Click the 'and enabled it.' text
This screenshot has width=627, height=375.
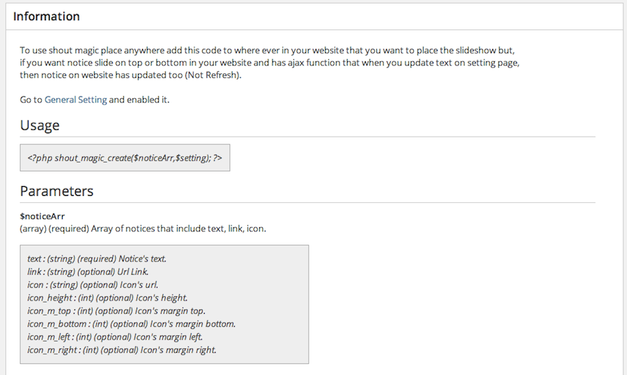139,100
